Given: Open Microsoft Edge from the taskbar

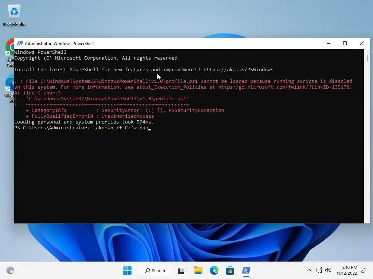Looking at the screenshot, I should [x=214, y=270].
